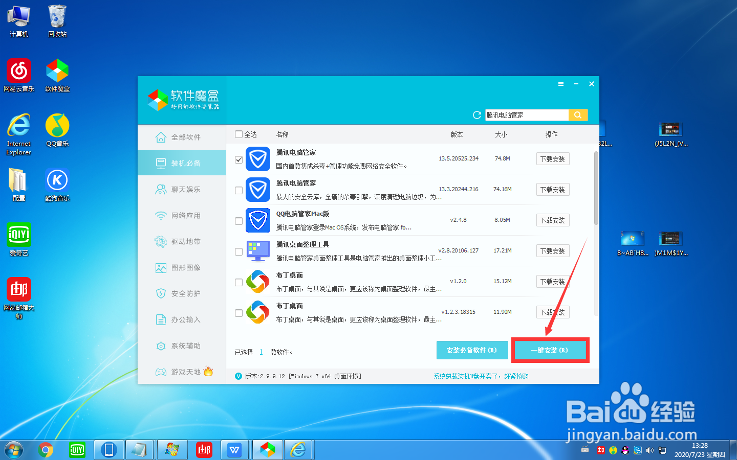The height and width of the screenshot is (460, 737).
Task: Check the 布丁桌面 v1.2.3.18315 checkbox
Action: 239,313
